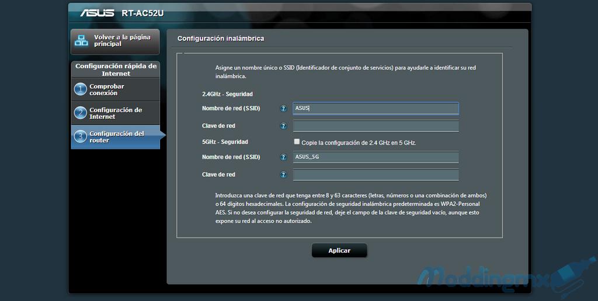Viewport: 598px width, 301px height.
Task: Click step 1 circle icon
Action: [80, 89]
